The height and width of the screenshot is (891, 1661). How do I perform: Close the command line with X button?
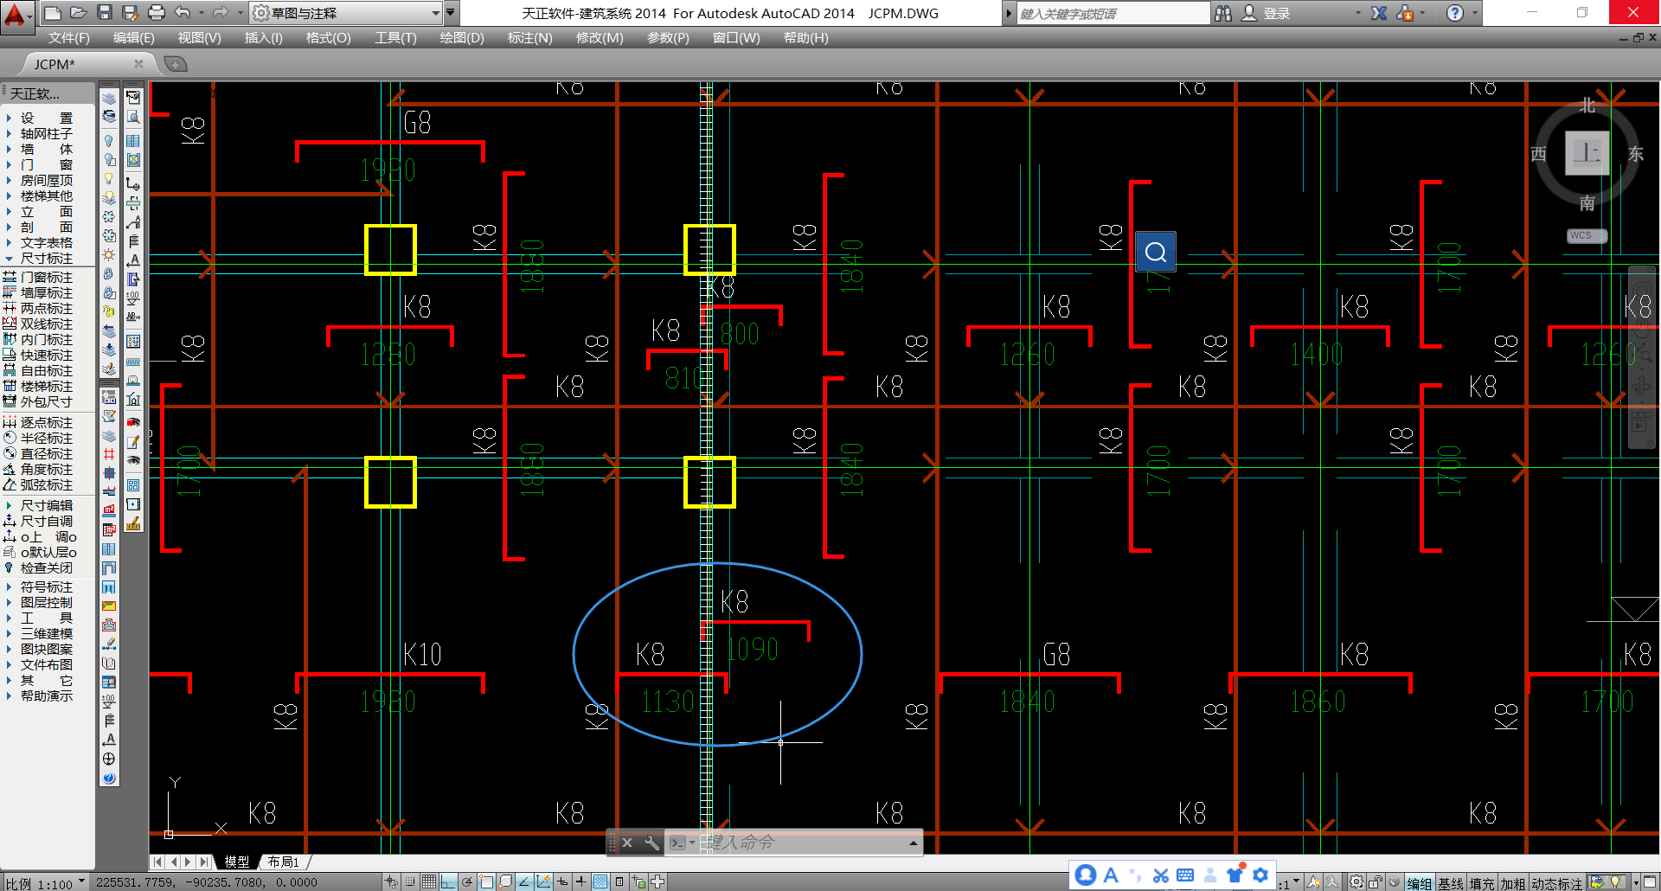[627, 842]
